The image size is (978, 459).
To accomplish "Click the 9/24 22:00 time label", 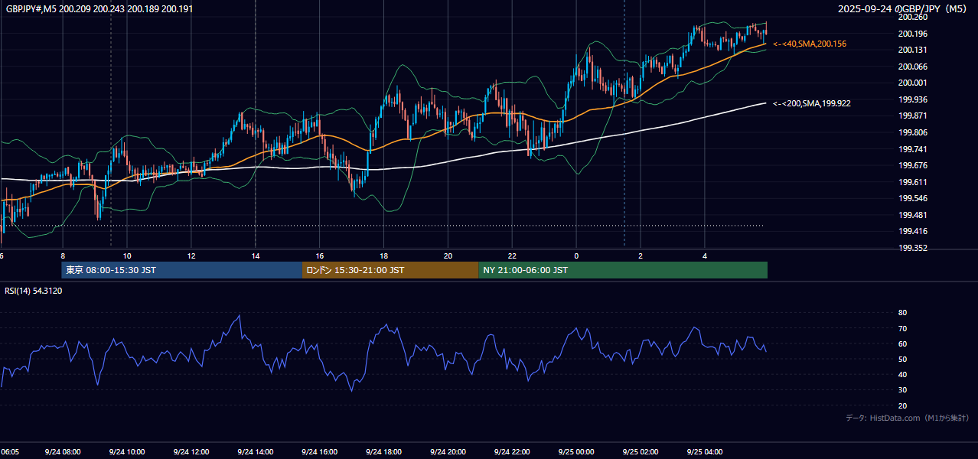I will [511, 451].
